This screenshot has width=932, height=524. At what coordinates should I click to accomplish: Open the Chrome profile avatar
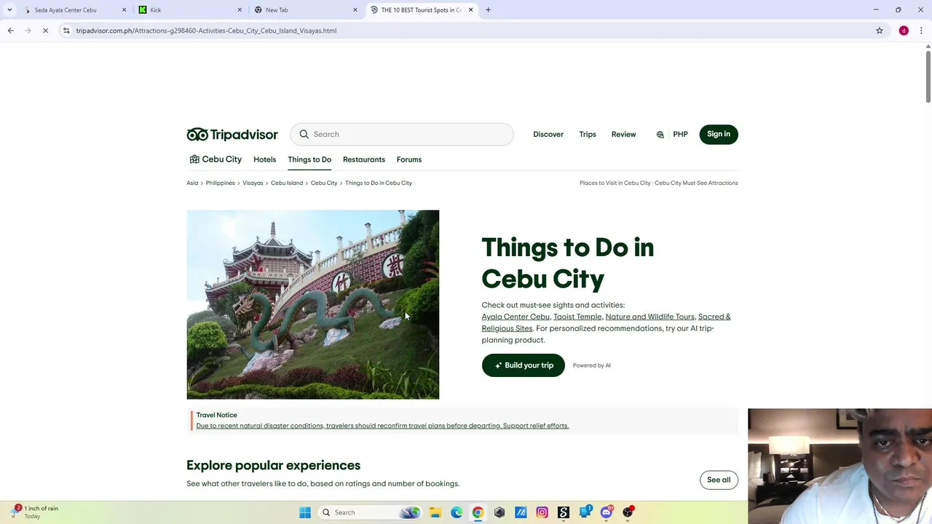(x=904, y=31)
